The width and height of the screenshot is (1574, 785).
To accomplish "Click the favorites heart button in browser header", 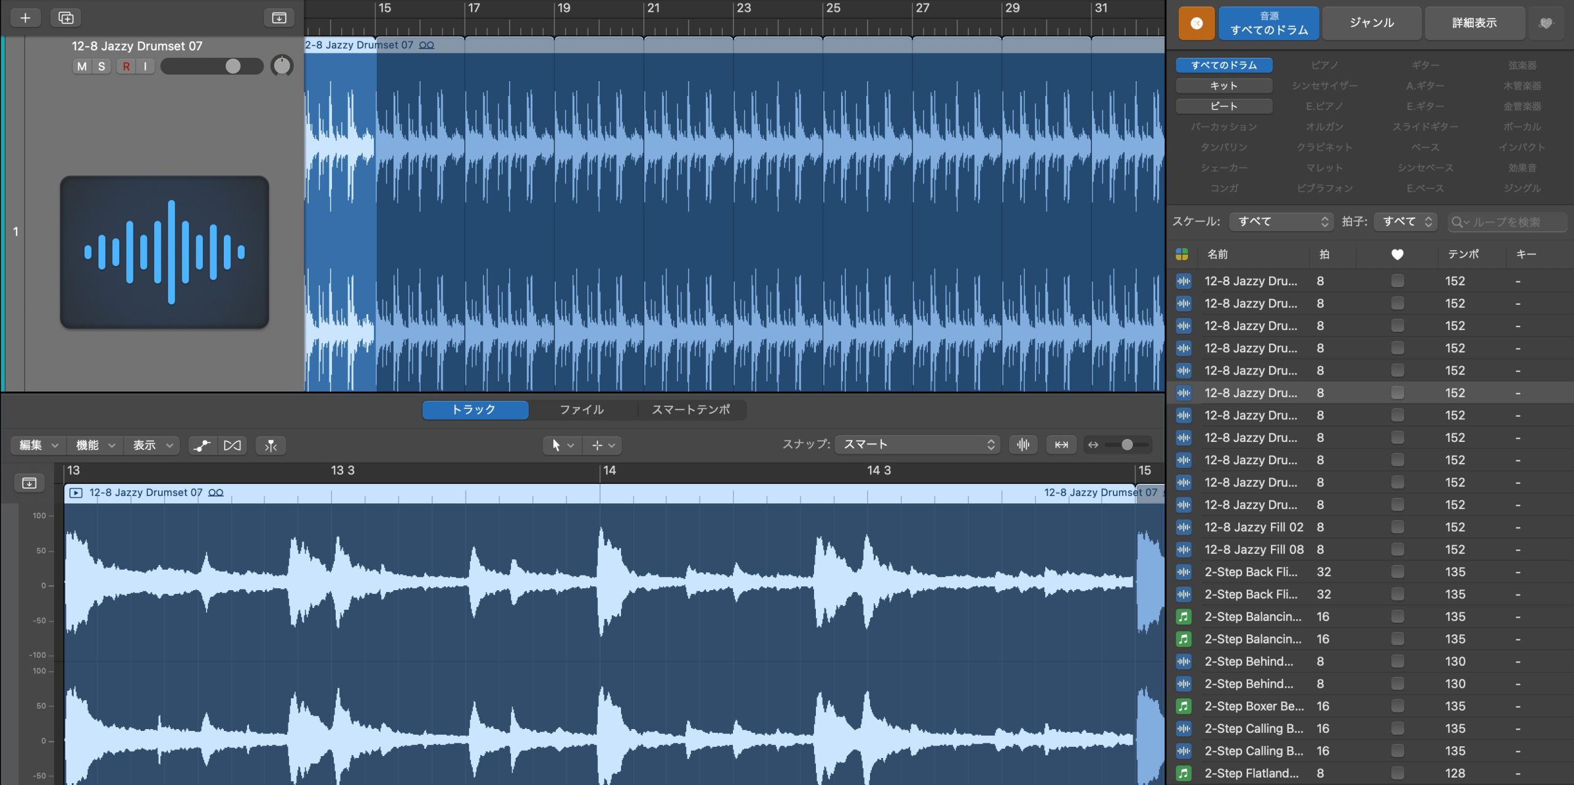I will pyautogui.click(x=1546, y=23).
